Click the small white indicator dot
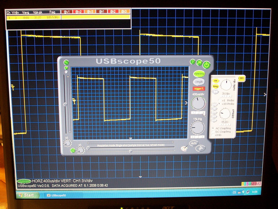 pyautogui.click(x=66, y=72)
